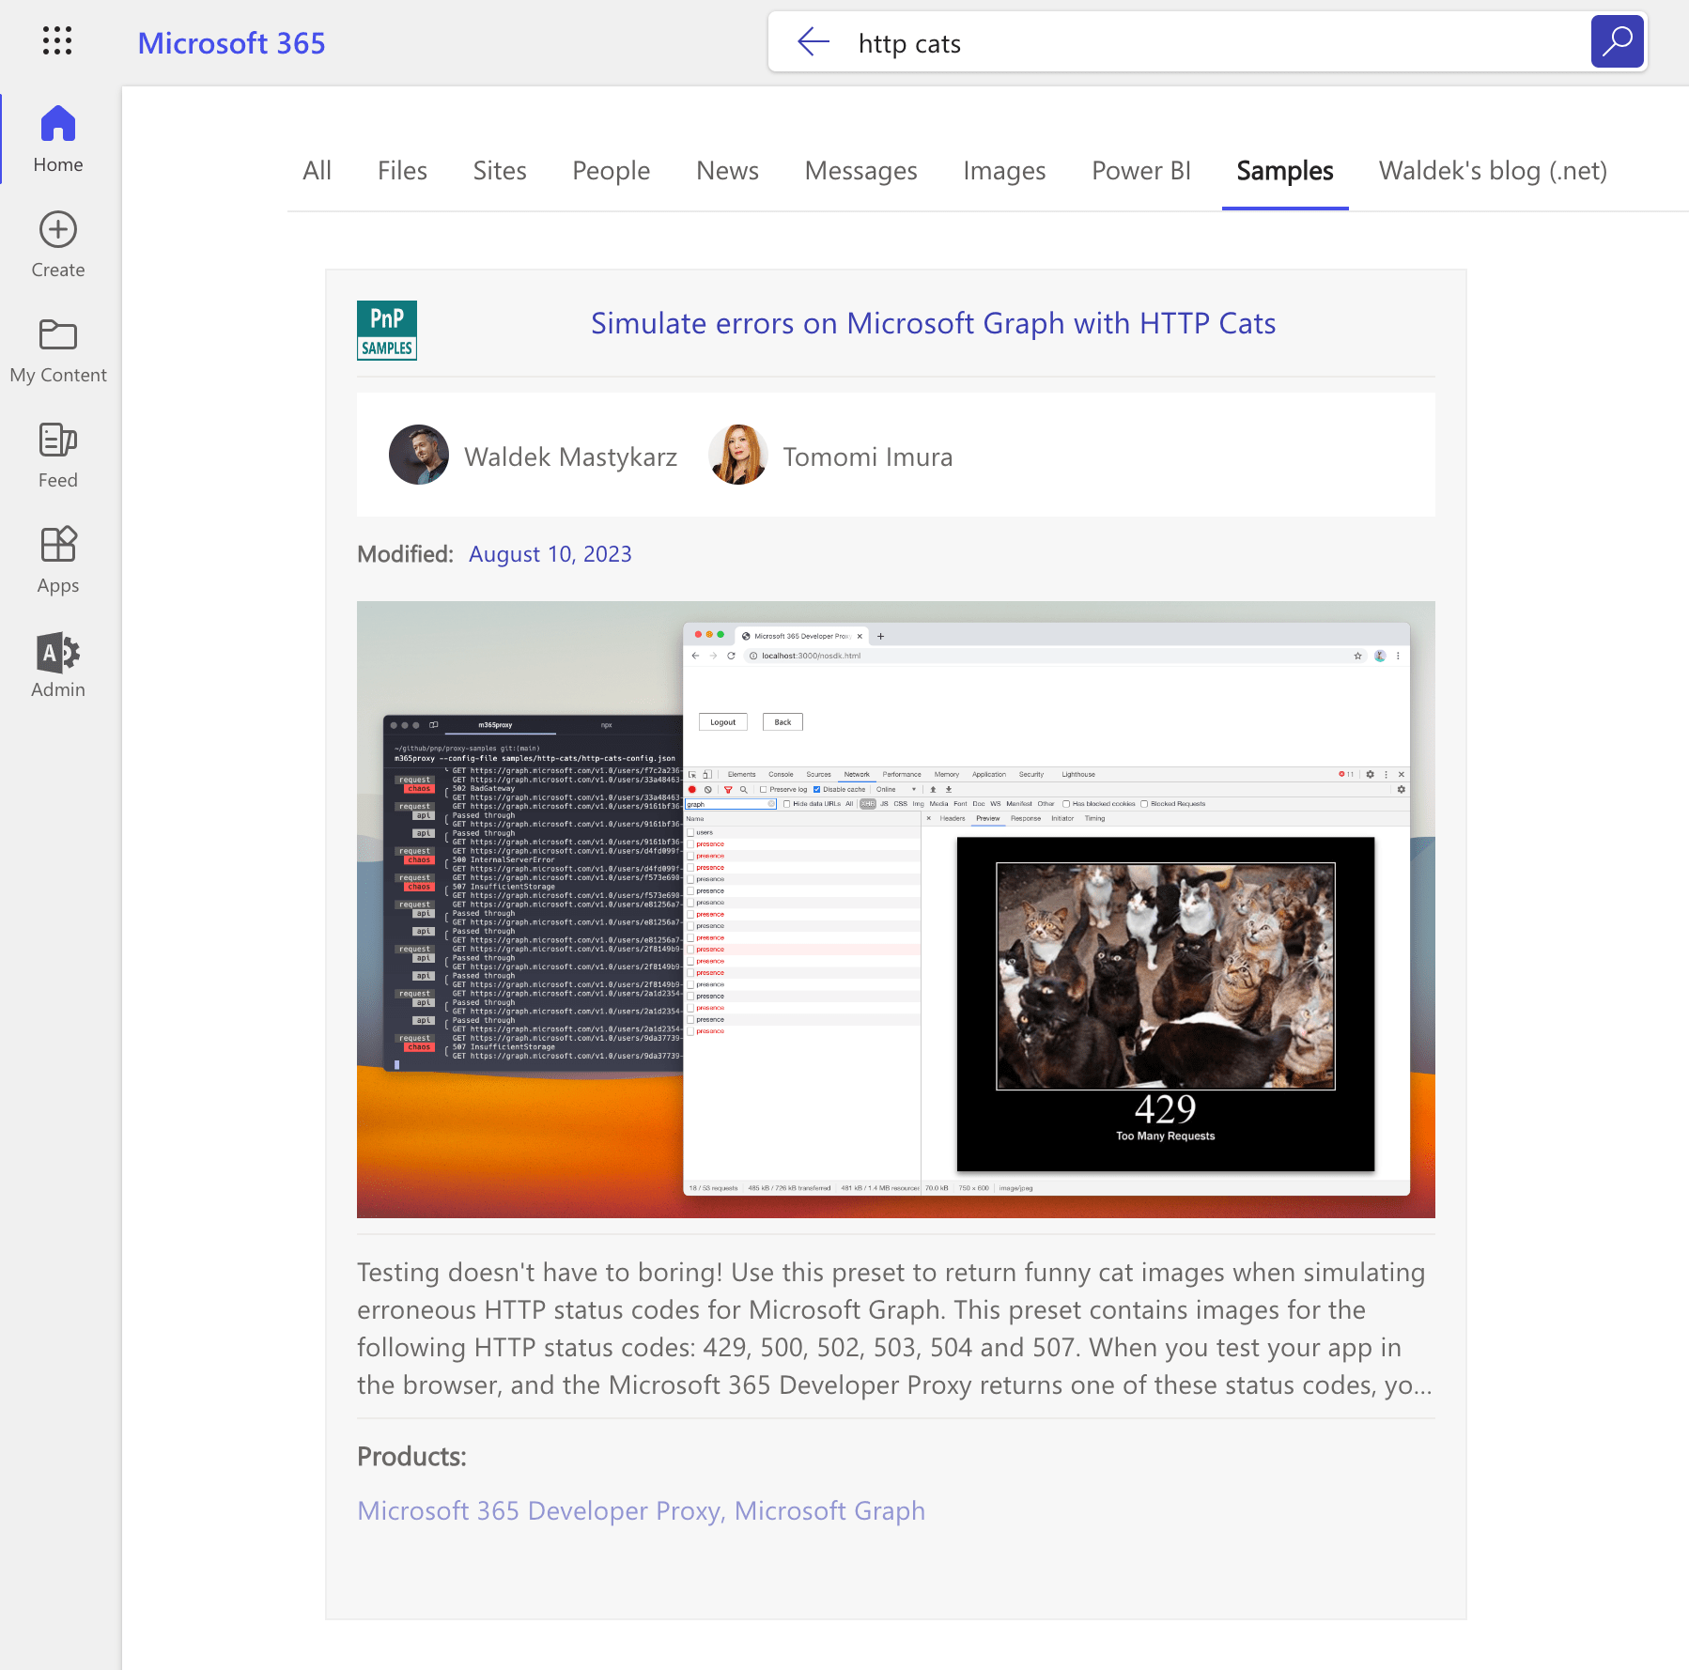The image size is (1689, 1670).
Task: Open Apps in the sidebar
Action: pos(58,561)
